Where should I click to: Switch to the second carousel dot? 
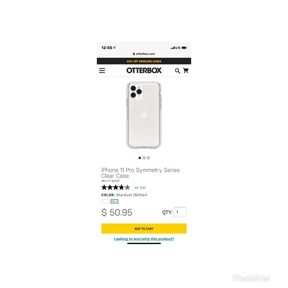click(144, 158)
